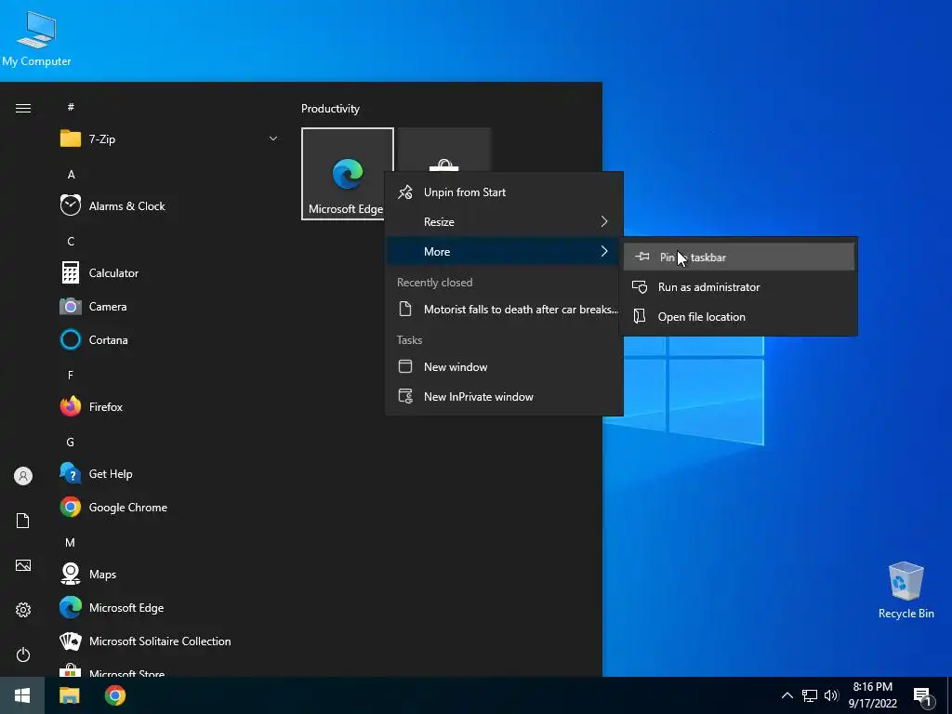Image resolution: width=952 pixels, height=714 pixels.
Task: Click the # header in app list
Action: pyautogui.click(x=71, y=107)
